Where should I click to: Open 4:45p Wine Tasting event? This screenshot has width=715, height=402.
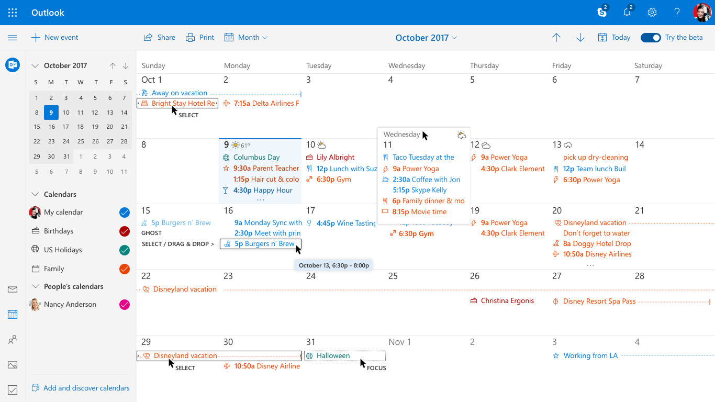click(x=342, y=223)
